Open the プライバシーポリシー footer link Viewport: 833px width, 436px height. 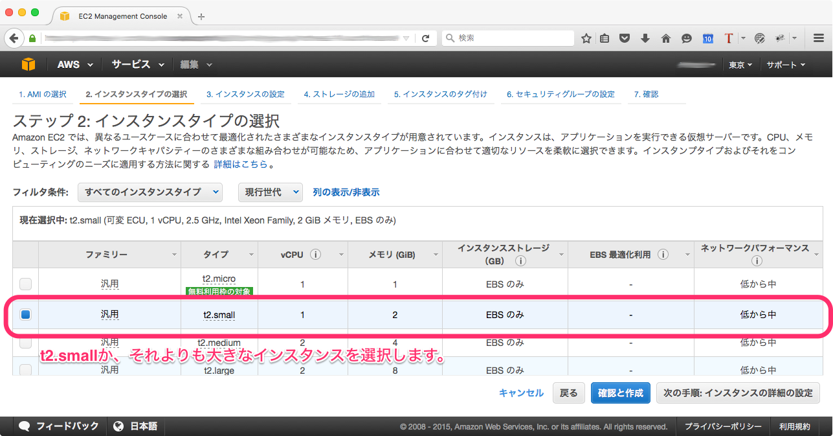pyautogui.click(x=723, y=426)
